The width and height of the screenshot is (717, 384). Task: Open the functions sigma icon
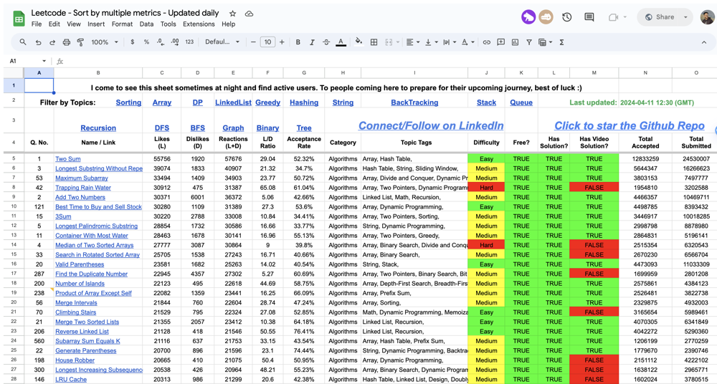[x=561, y=42]
